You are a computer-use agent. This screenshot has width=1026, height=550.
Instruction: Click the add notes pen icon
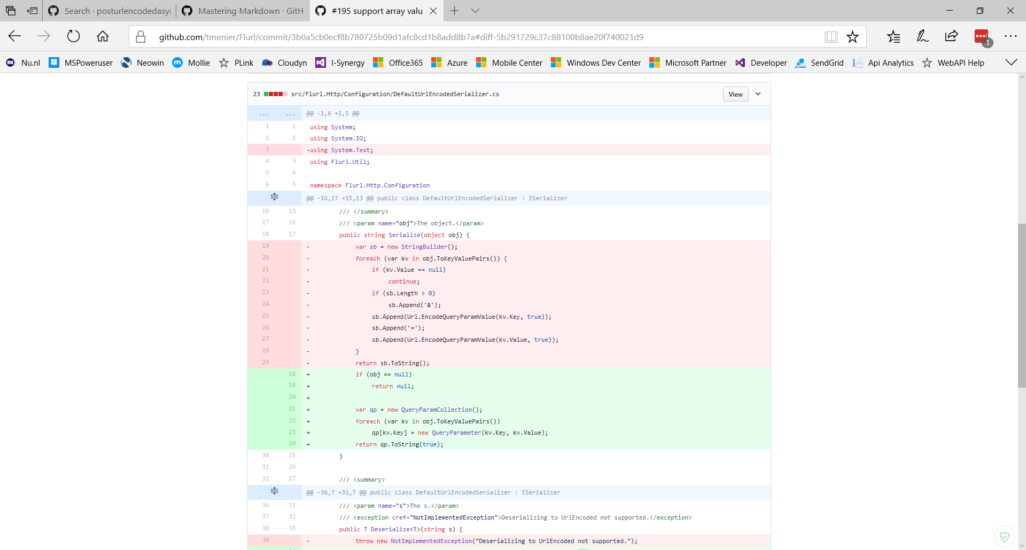pyautogui.click(x=922, y=36)
